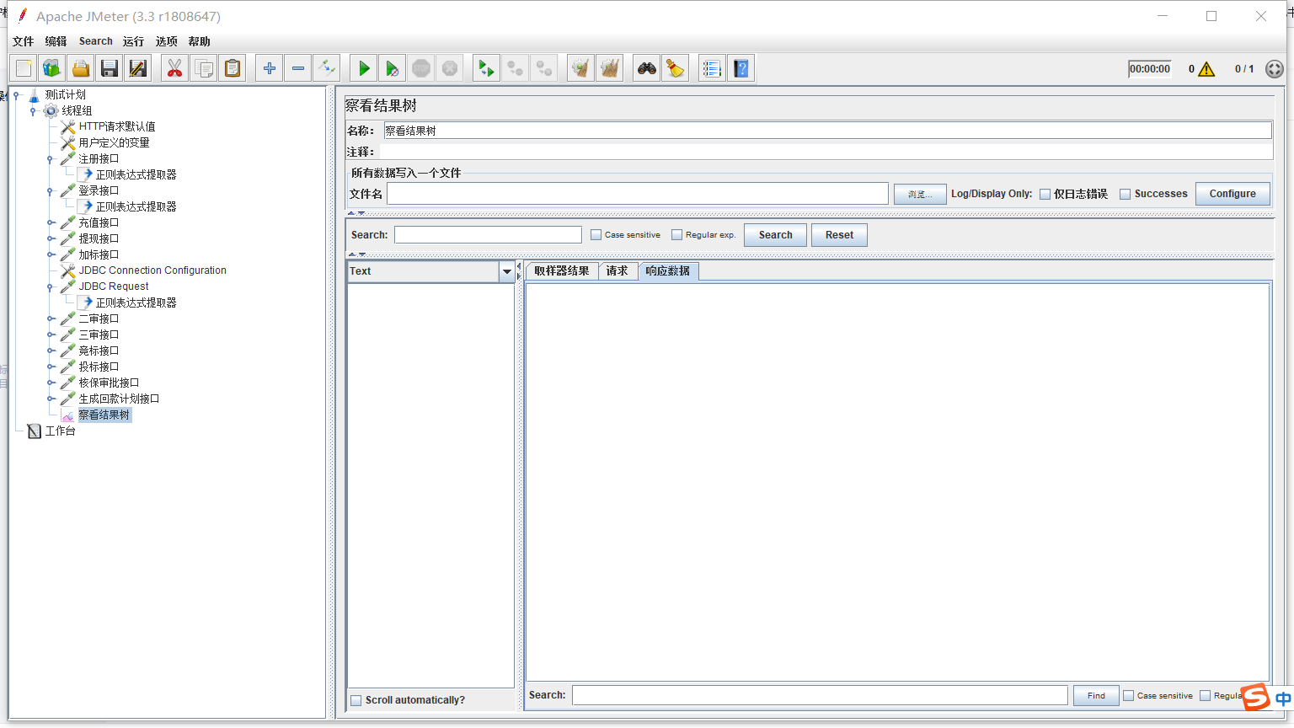Open the Help question mark icon
Viewport: 1294px width, 728px height.
(x=741, y=68)
